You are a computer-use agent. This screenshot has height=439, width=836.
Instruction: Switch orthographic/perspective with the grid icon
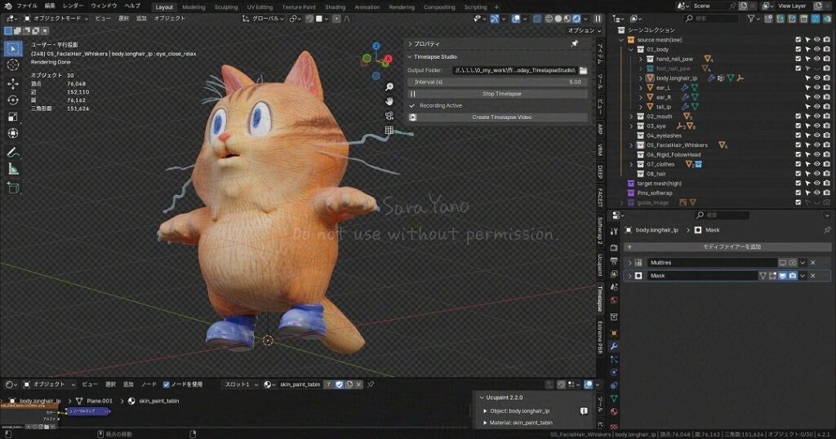click(x=389, y=130)
